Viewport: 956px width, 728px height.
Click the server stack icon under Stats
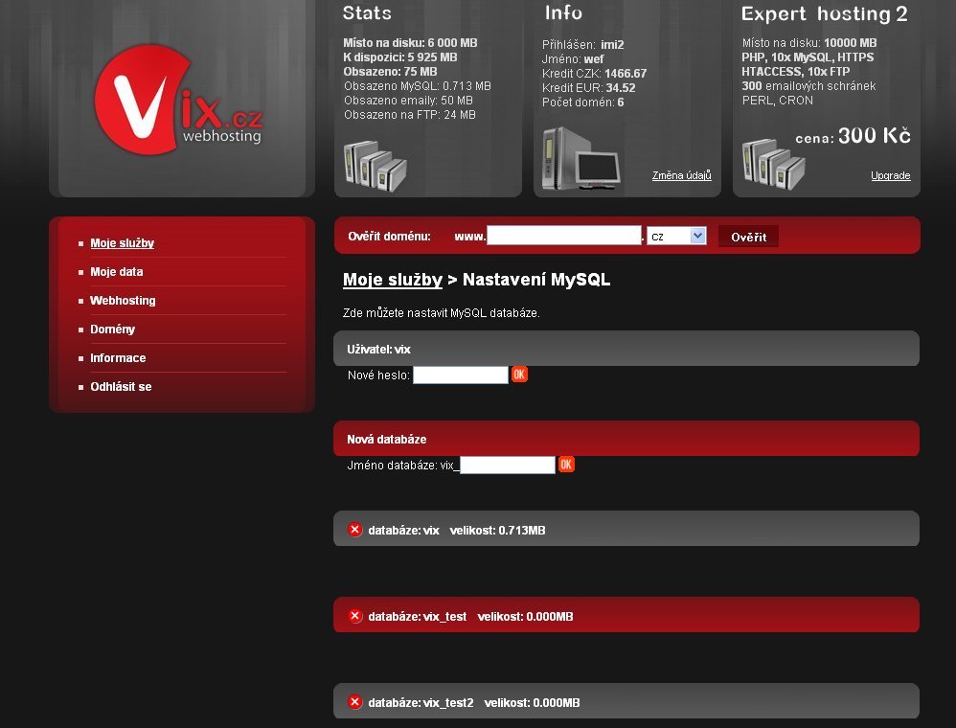374,166
